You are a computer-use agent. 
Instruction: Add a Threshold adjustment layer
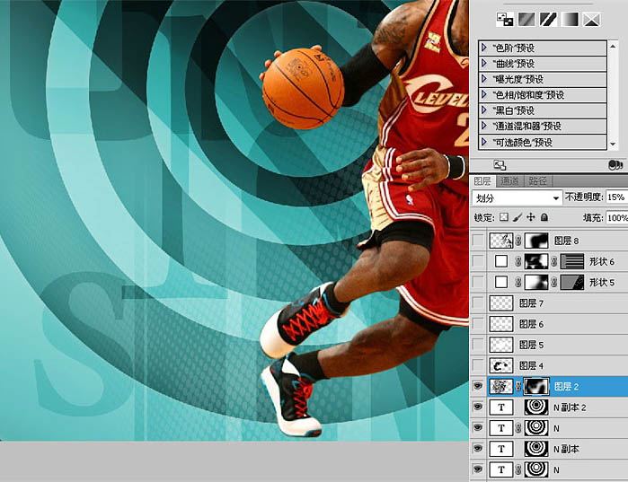coord(548,19)
